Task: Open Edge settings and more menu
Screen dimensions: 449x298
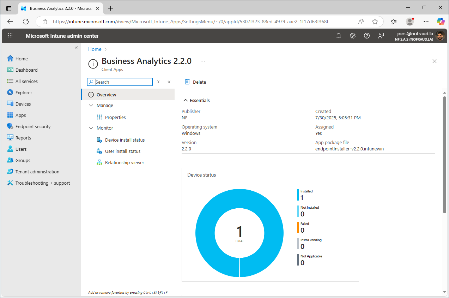Action: [426, 22]
